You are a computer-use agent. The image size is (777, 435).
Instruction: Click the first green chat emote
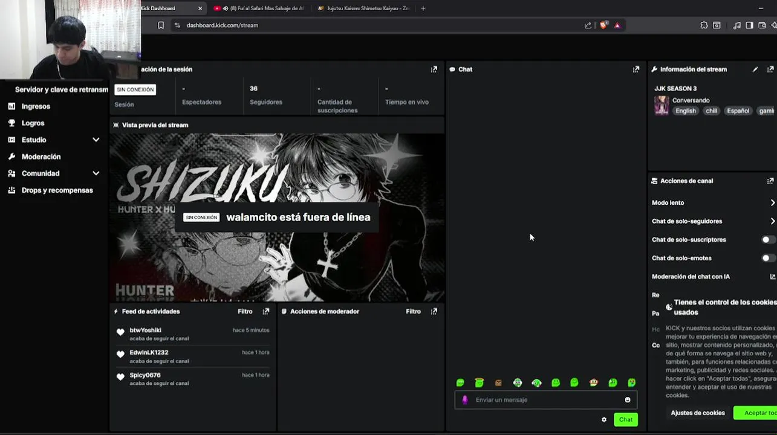click(x=460, y=383)
